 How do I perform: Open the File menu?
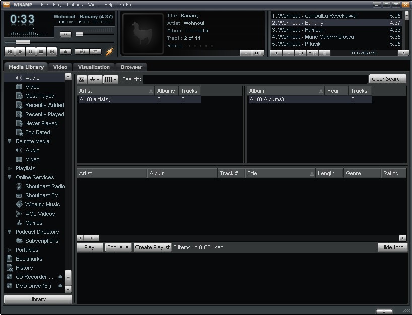[44, 5]
